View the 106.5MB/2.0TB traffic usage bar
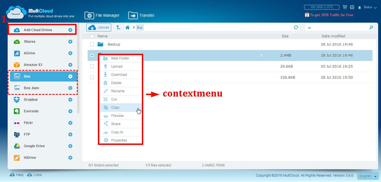Screen dimensions: 381x182 (322, 7)
